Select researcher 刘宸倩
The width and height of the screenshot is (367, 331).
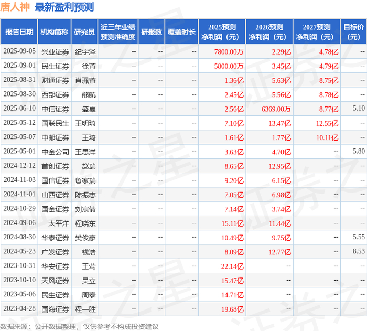tap(85, 209)
